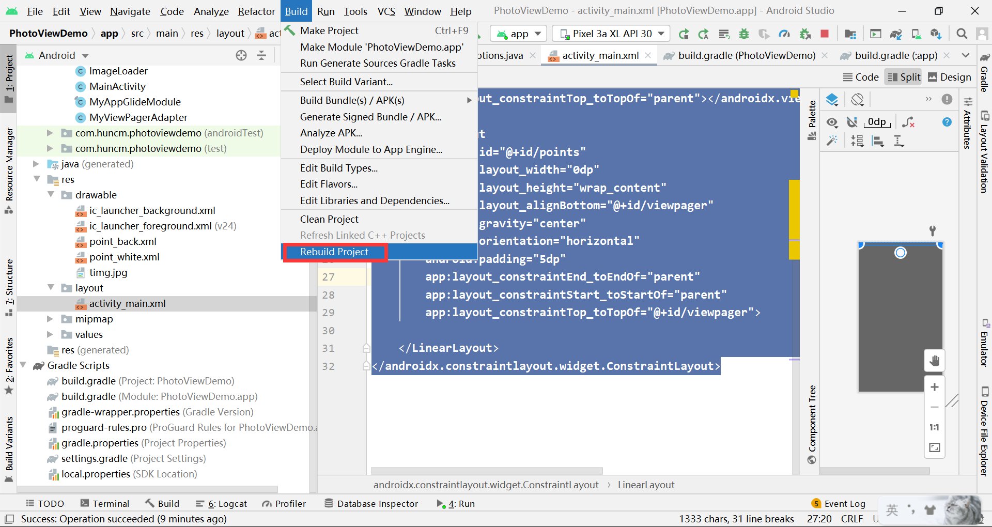Open the SDK Manager icon
Screen dimensions: 992x527
pyautogui.click(x=936, y=34)
